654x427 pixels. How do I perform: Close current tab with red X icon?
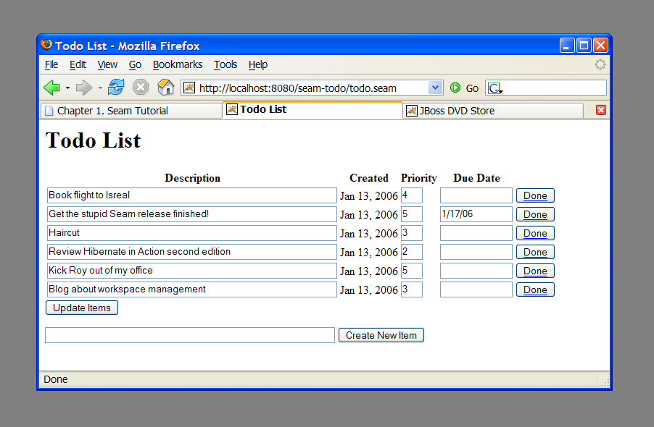pos(600,110)
